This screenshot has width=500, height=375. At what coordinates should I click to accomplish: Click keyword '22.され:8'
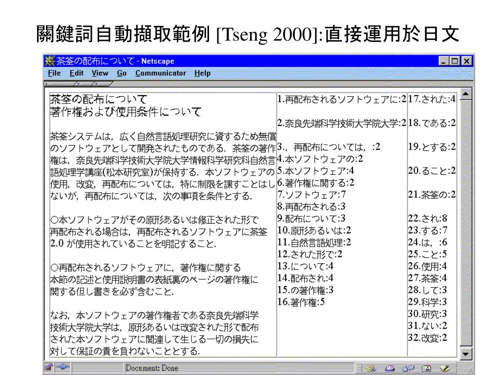pyautogui.click(x=428, y=218)
